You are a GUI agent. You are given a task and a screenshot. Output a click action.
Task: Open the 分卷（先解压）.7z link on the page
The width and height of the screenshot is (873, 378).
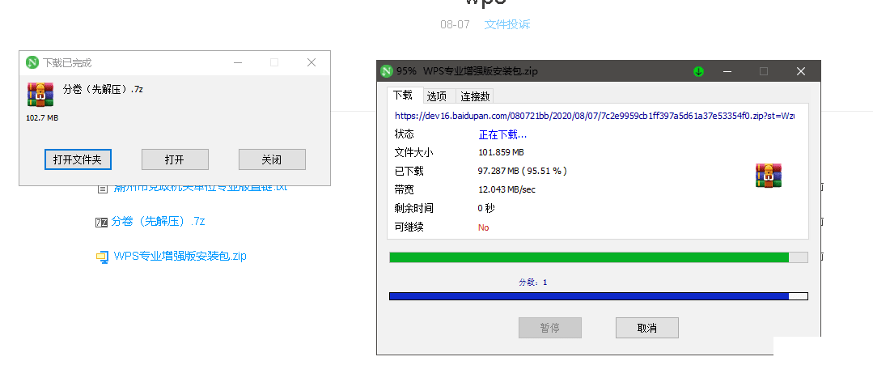pyautogui.click(x=158, y=222)
